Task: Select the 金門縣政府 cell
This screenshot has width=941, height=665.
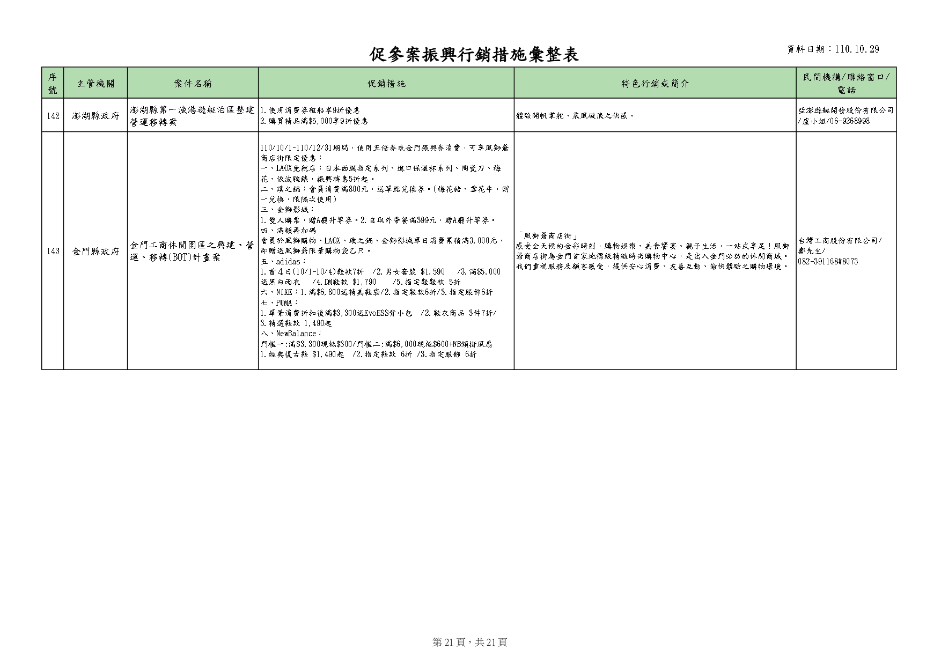Action: point(95,251)
